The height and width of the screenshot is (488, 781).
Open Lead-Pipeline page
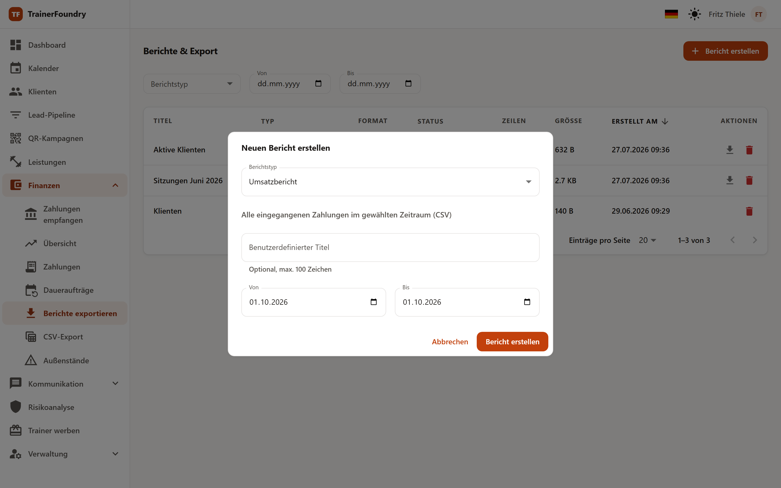65,115
